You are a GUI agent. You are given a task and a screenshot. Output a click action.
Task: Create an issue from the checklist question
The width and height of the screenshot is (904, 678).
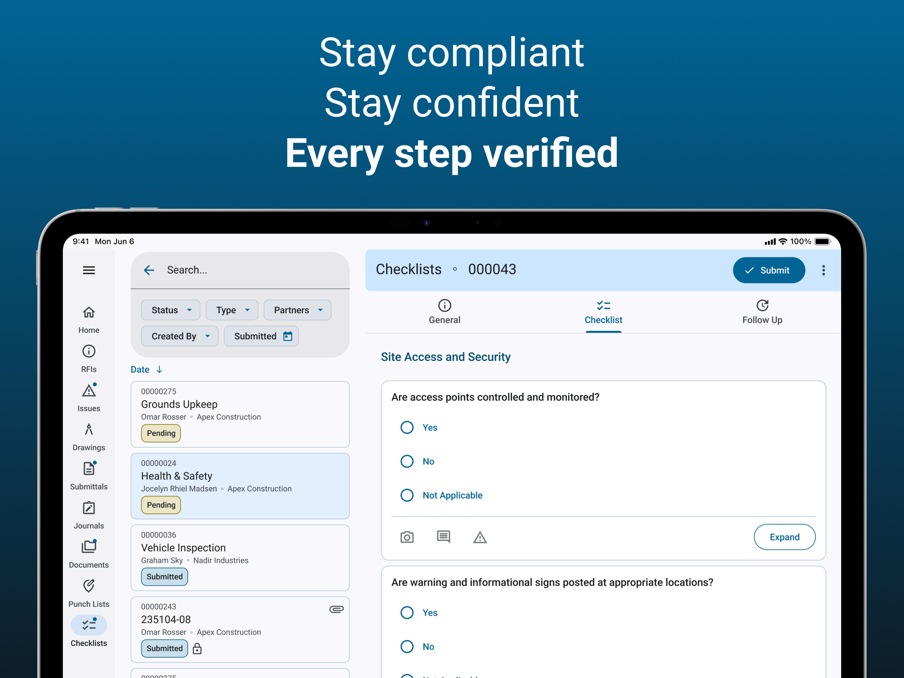480,537
